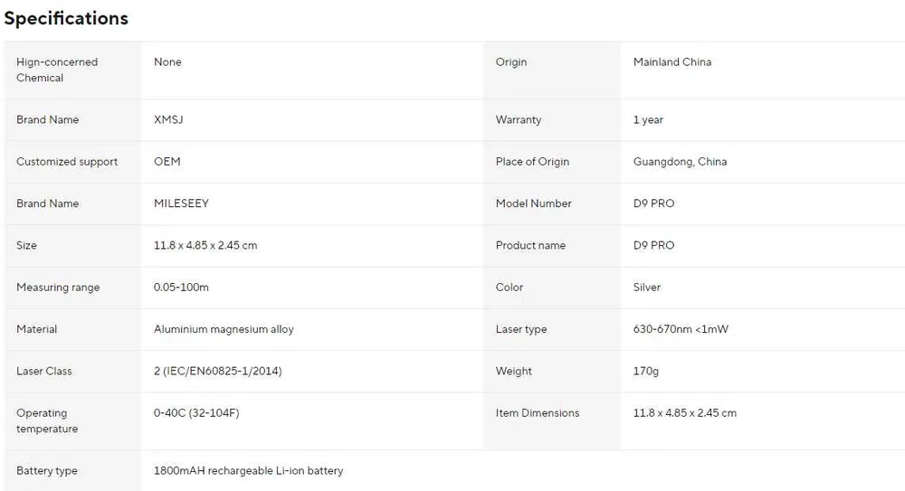Click the XMSJ brand name value
Image resolution: width=905 pixels, height=491 pixels.
pos(169,119)
